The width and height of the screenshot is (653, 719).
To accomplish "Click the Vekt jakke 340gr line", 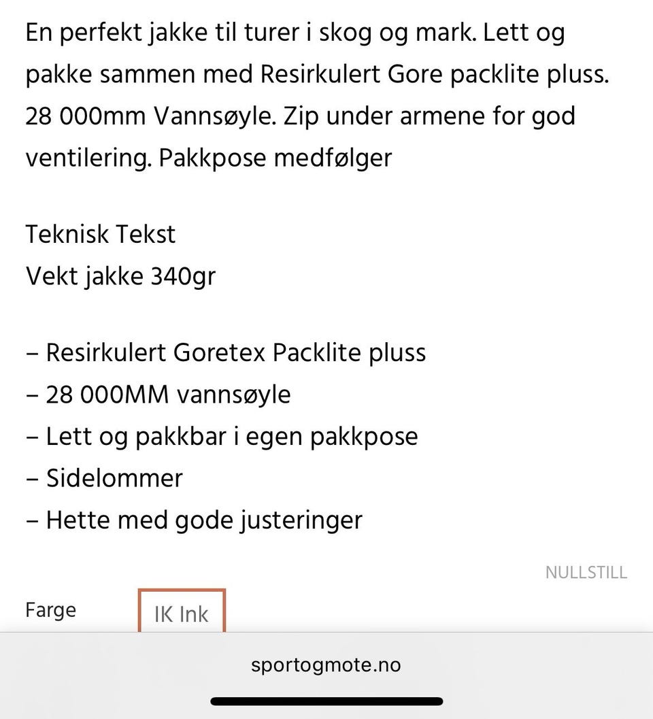I will click(120, 276).
